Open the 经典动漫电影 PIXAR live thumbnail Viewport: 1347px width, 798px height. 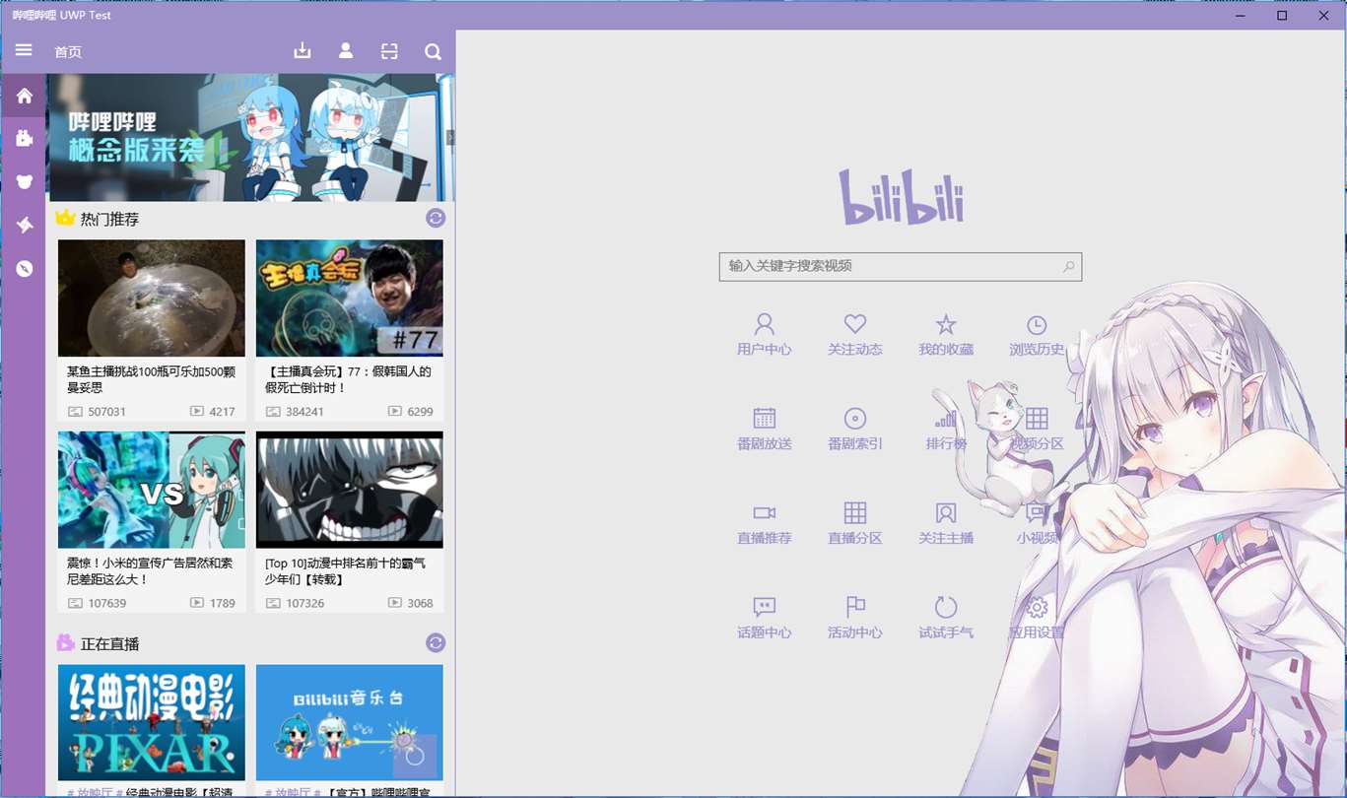pyautogui.click(x=152, y=722)
